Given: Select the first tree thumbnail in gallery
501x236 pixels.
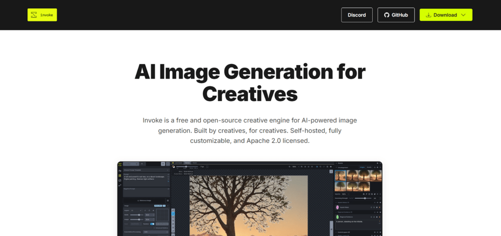Looking at the screenshot, I should coord(341,175).
